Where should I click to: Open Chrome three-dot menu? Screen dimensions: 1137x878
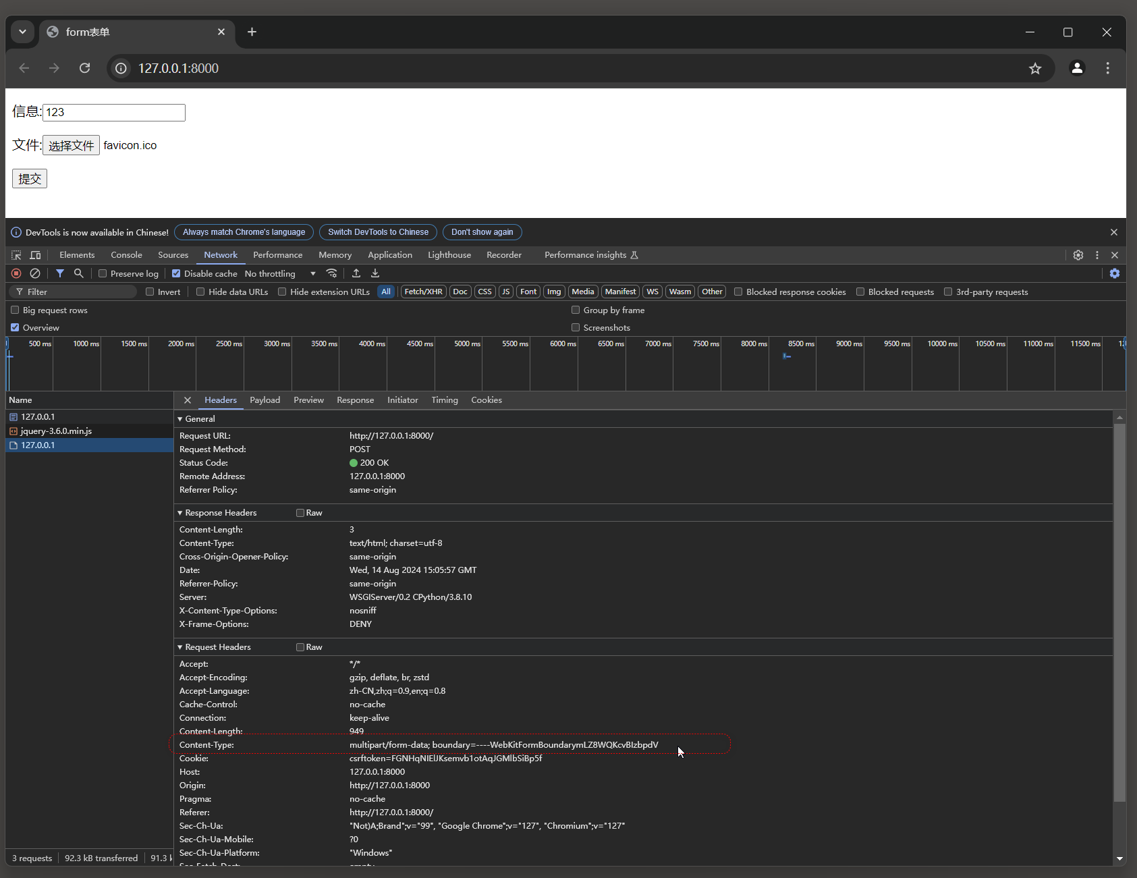(x=1107, y=68)
